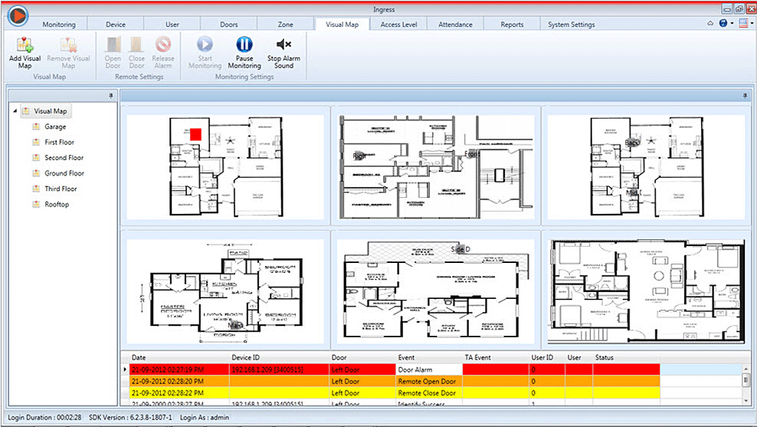757x427 pixels.
Task: Open the System Settings tab
Action: tap(571, 25)
